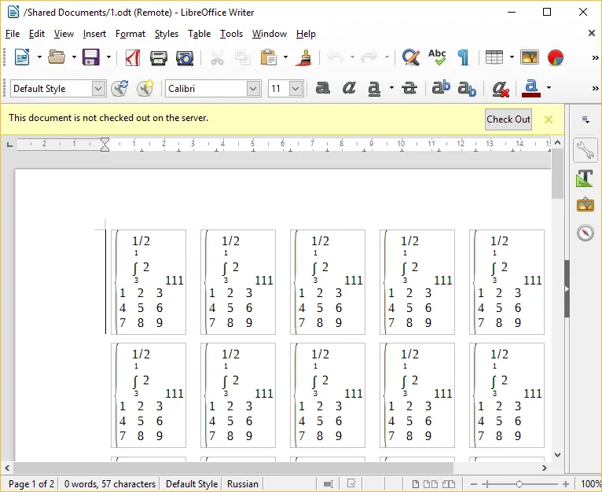Click the New Style icon
602x492 pixels.
pyautogui.click(x=145, y=88)
